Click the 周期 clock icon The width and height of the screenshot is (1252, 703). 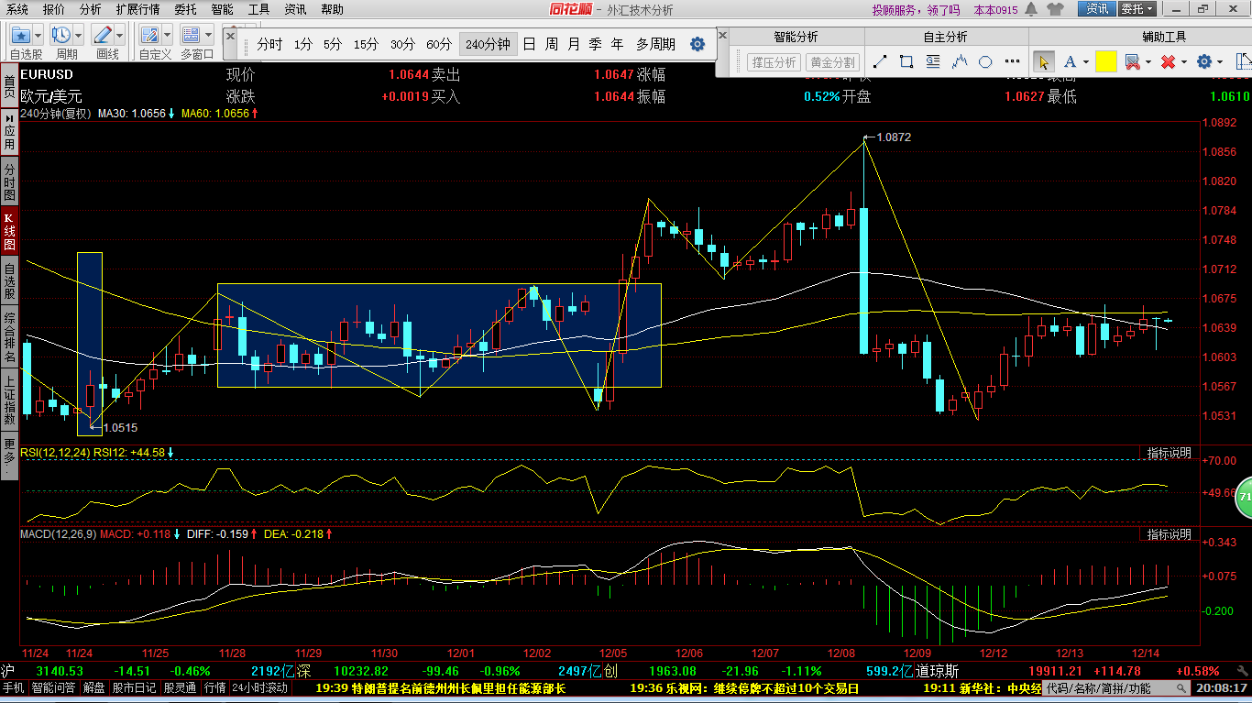pos(61,36)
